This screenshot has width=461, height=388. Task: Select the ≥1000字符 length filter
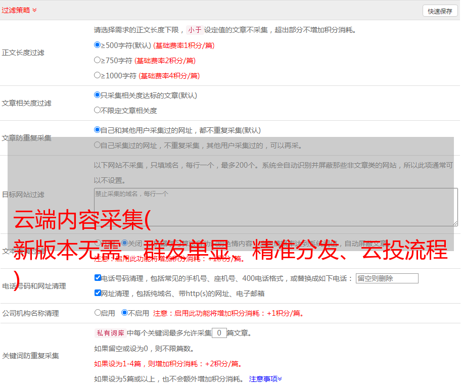pos(98,75)
